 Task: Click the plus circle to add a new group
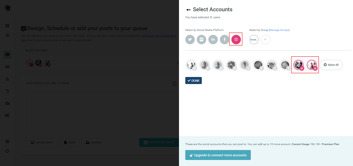pyautogui.click(x=265, y=39)
